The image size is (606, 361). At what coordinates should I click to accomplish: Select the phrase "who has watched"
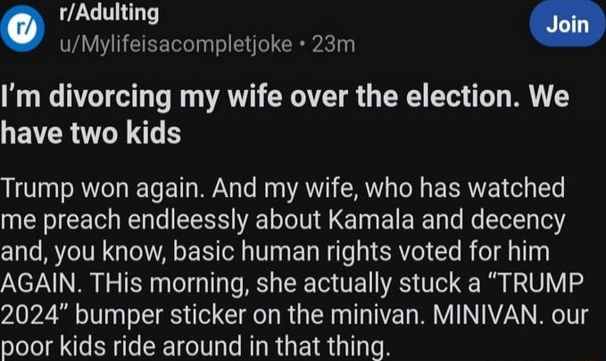(x=464, y=188)
